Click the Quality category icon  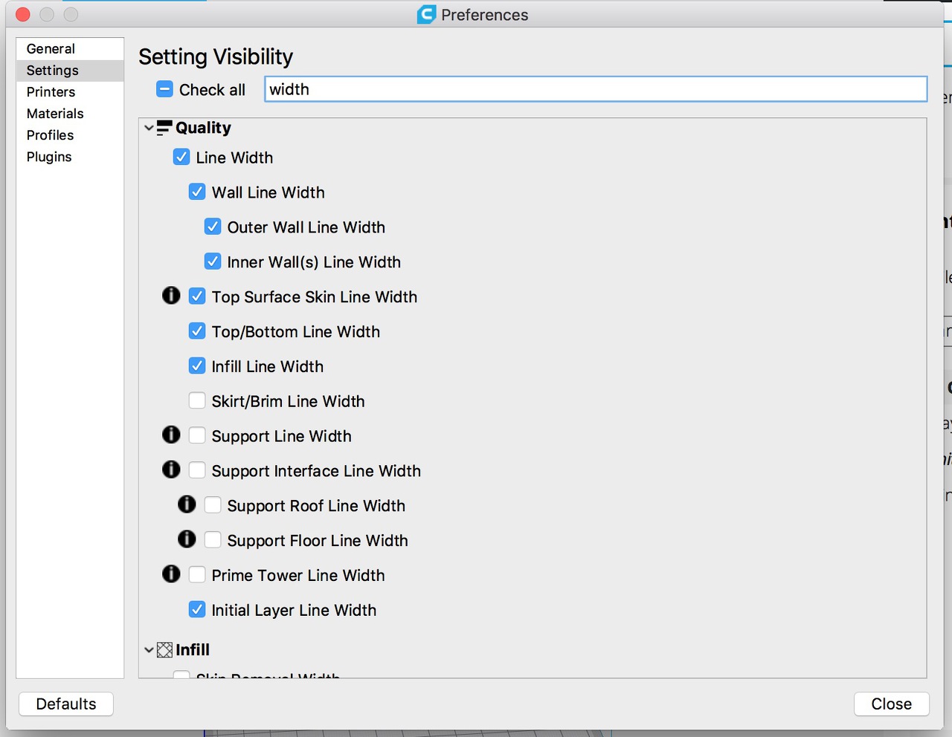click(x=164, y=128)
